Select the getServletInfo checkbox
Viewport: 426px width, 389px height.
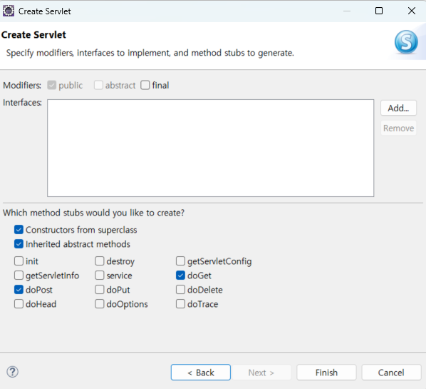(19, 276)
